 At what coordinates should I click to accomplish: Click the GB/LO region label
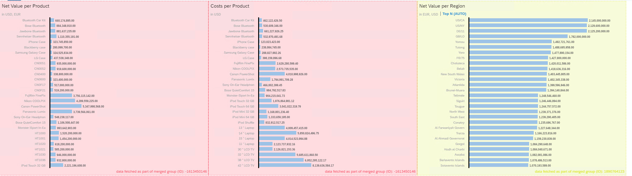pos(460,37)
